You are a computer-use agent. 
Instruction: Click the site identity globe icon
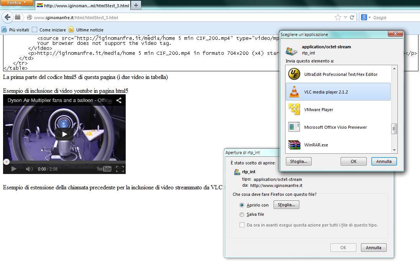coord(30,17)
